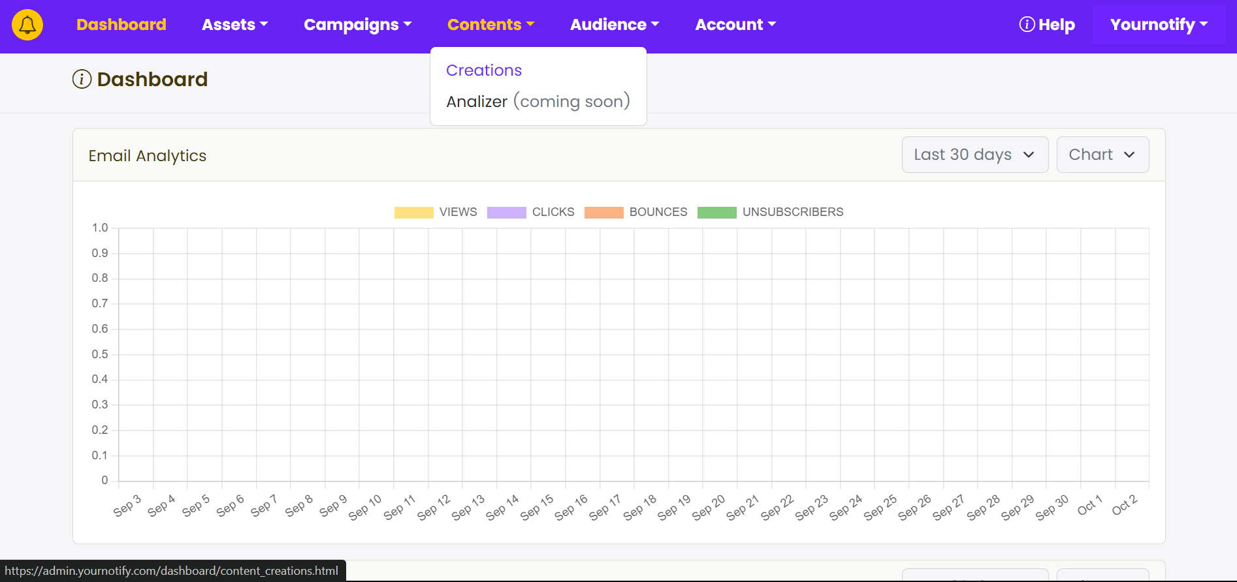Click the Sep 10 axis label
This screenshot has height=582, width=1237.
click(x=364, y=508)
